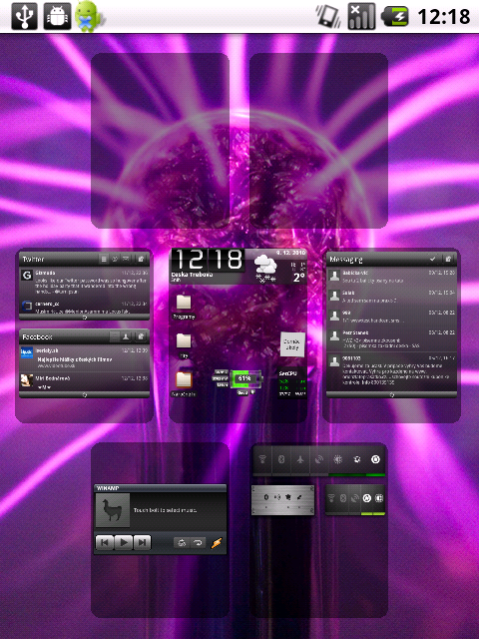Open the topmost folder in center screen
Image resolution: width=479 pixels, height=639 pixels.
(x=184, y=307)
